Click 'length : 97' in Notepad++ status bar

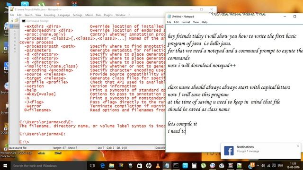59,148
